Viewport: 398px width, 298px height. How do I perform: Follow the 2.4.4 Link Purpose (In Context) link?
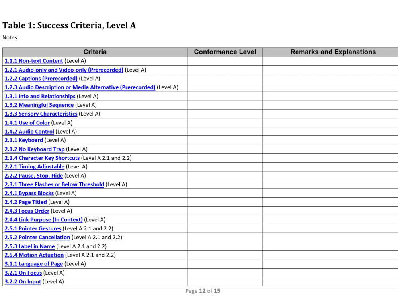(44, 220)
